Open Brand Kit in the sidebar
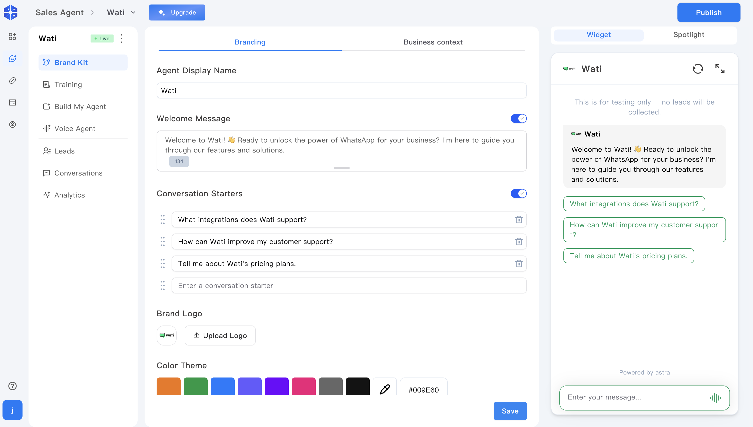Screen dimensions: 753x427 click(83, 62)
